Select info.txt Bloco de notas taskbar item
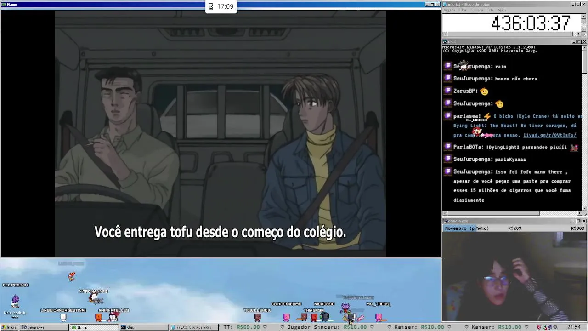Screen dimensions: 588x331 [x=193, y=327]
